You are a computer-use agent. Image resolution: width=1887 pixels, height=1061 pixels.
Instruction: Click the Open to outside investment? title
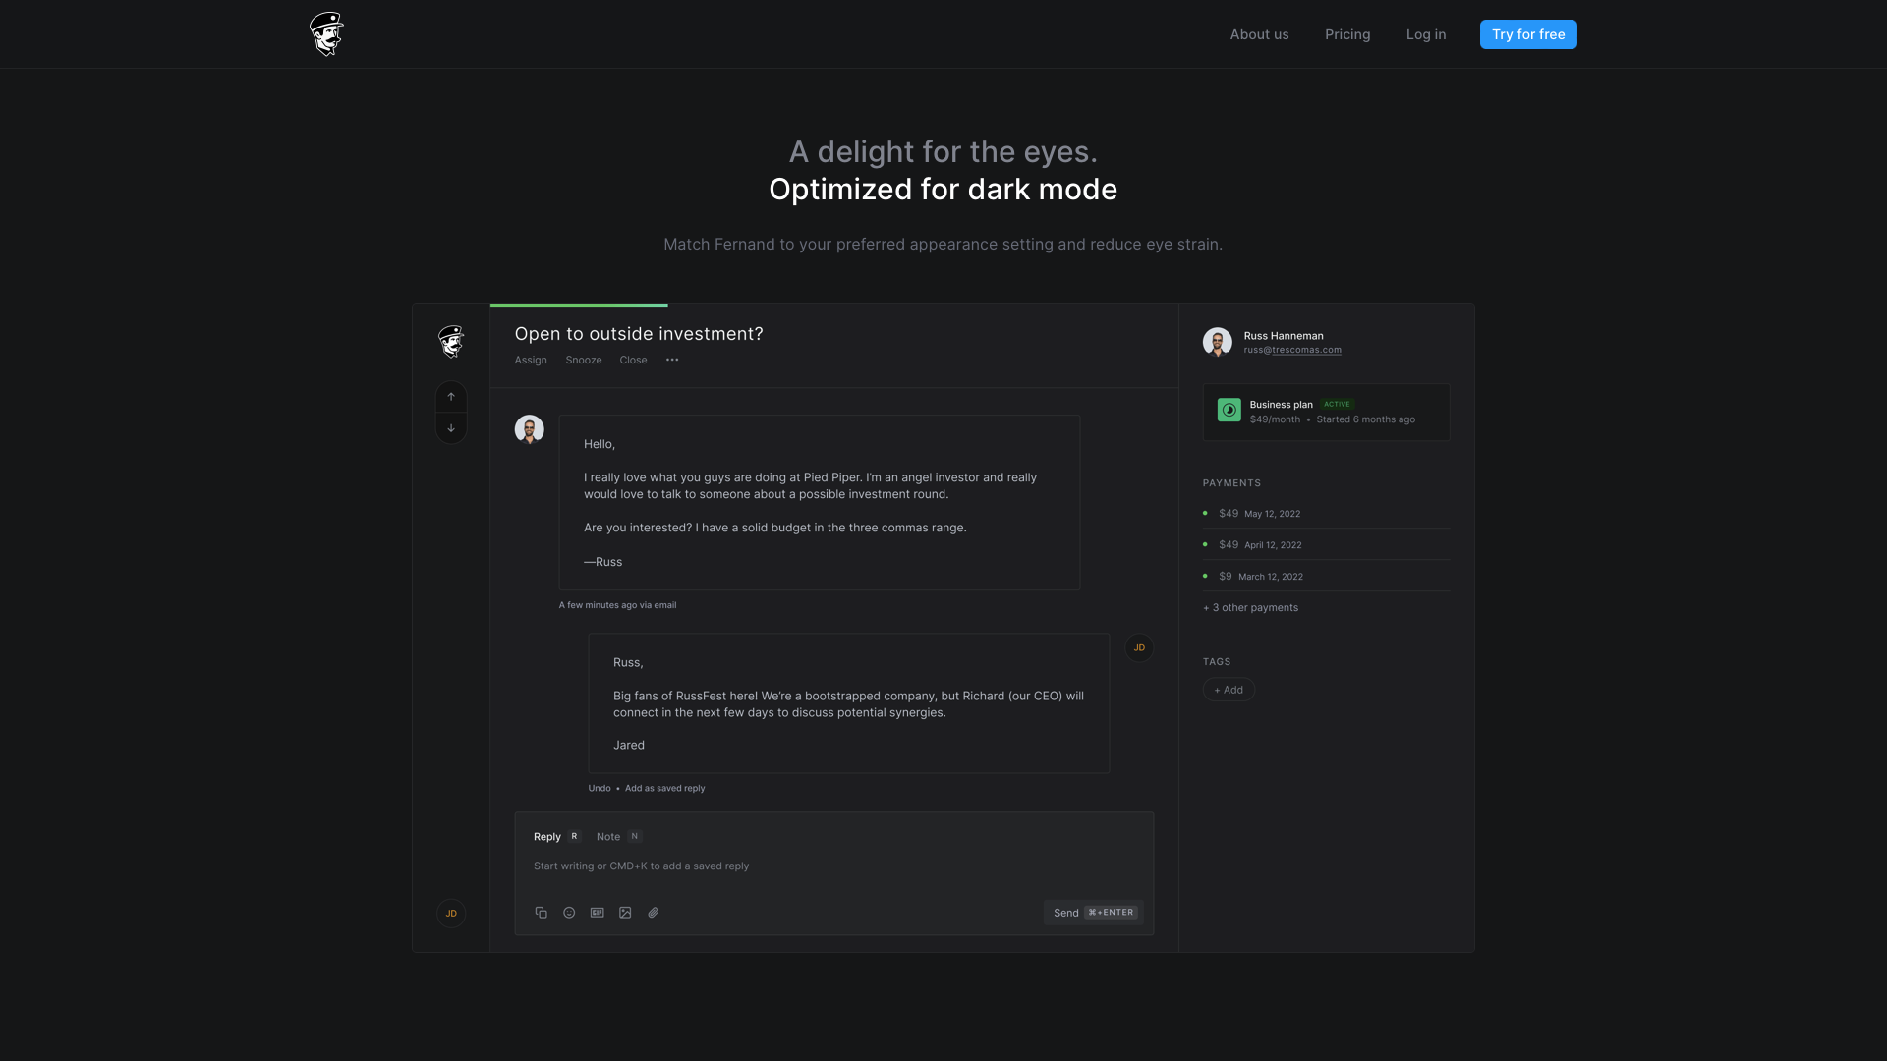[639, 334]
